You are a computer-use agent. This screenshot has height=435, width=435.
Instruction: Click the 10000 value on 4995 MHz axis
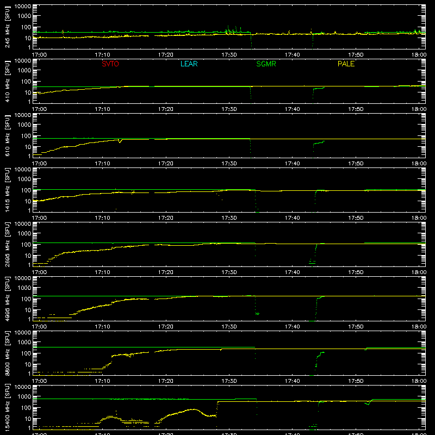pyautogui.click(x=23, y=278)
